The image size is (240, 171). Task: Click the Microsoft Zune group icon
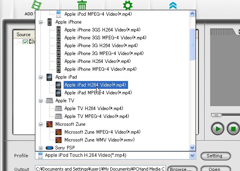(49, 124)
